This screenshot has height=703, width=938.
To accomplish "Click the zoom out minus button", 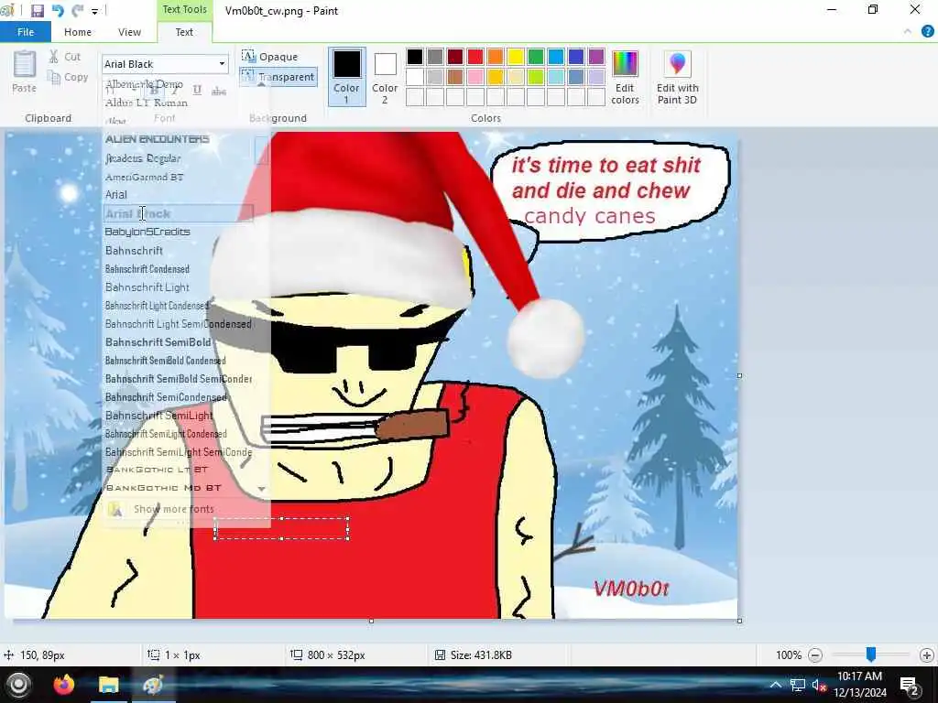I will [814, 655].
